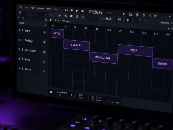
Task: Stop playback with the transport stop button
Action: click(72, 10)
